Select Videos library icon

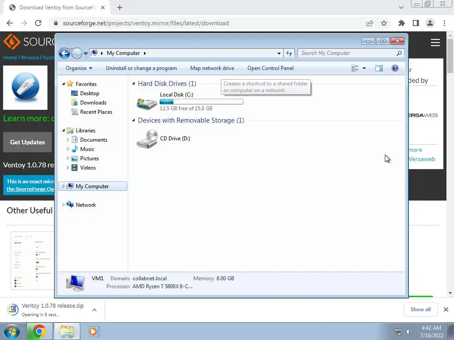click(74, 168)
